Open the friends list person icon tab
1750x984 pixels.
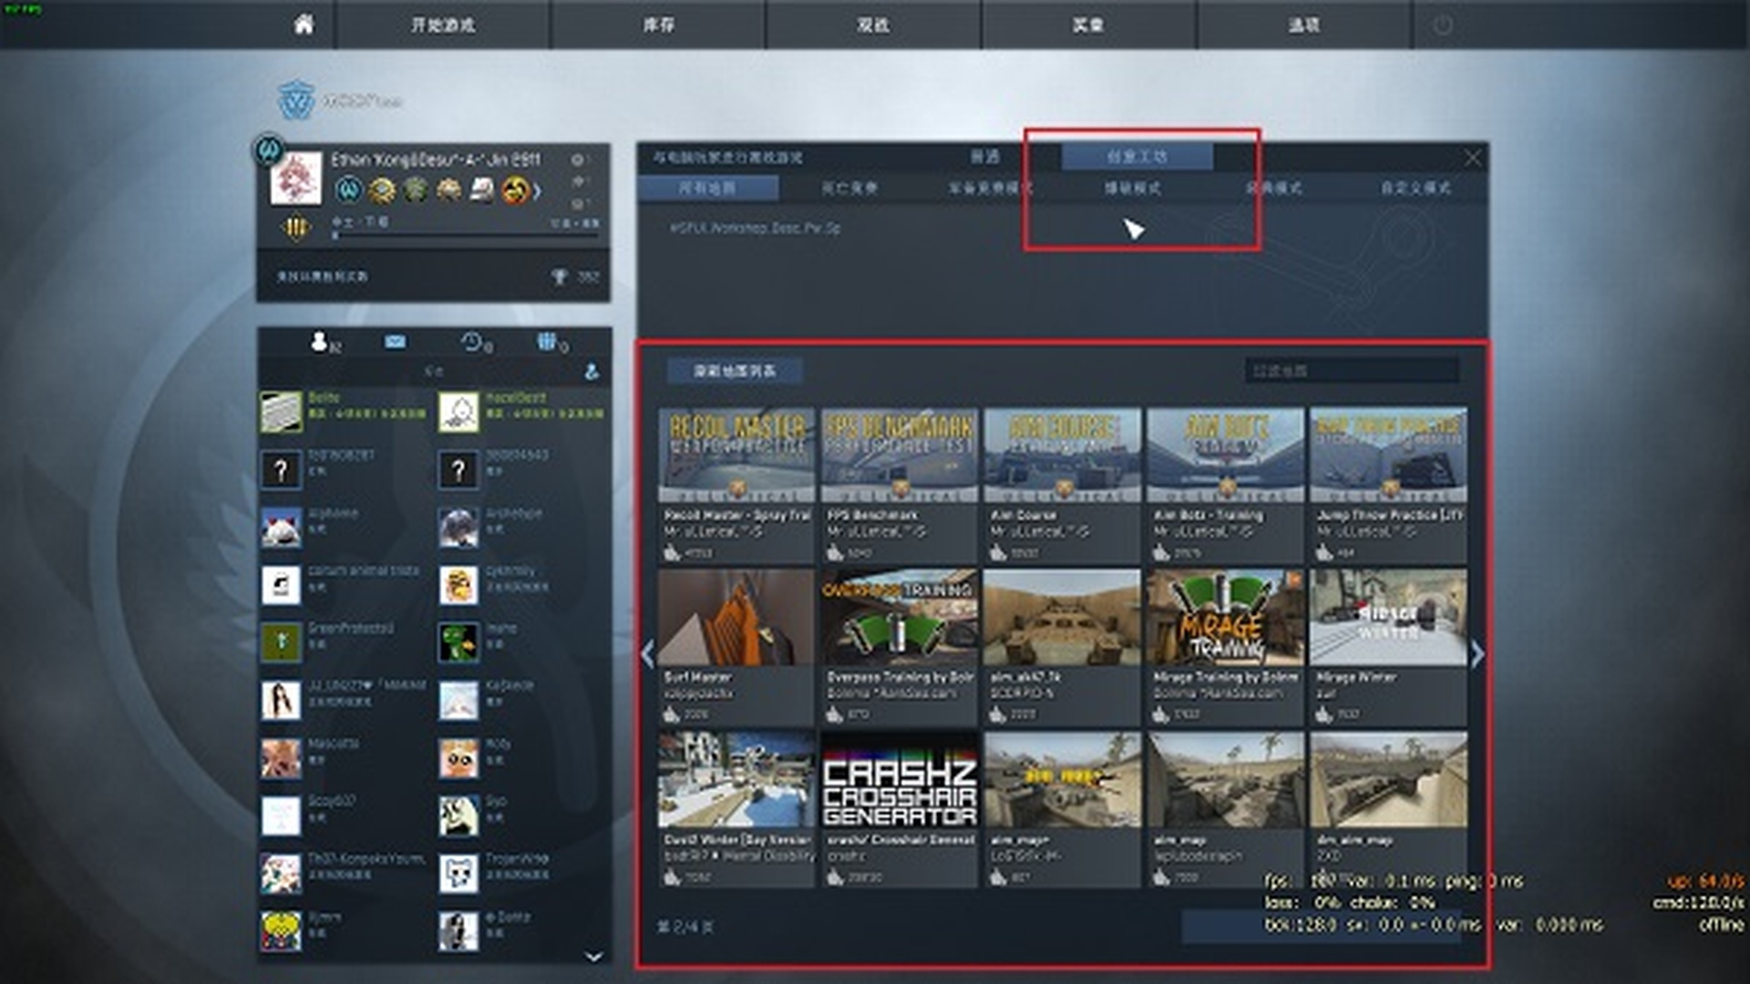coord(320,343)
